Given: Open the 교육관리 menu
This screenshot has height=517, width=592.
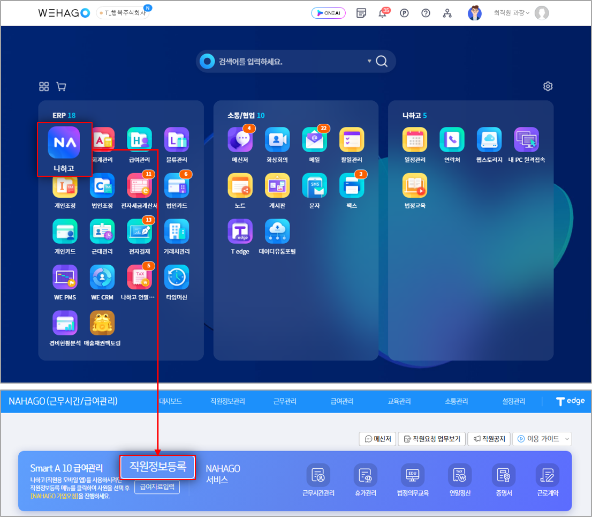Looking at the screenshot, I should tap(399, 401).
